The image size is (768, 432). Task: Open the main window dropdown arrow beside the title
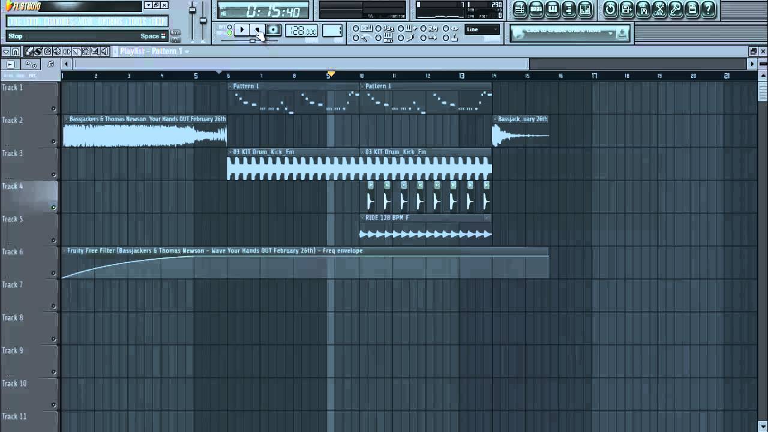coord(148,5)
